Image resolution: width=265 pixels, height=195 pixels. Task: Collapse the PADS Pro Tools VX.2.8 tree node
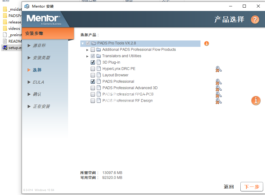[x=83, y=44]
